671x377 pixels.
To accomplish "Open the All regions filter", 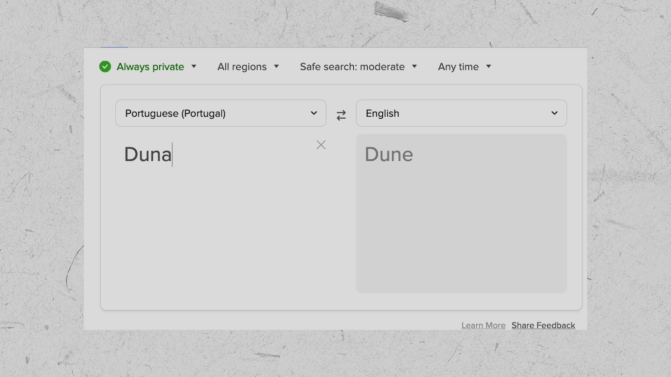I will (242, 67).
